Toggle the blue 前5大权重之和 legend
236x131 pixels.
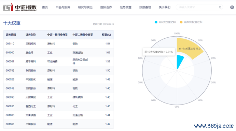[165, 22]
